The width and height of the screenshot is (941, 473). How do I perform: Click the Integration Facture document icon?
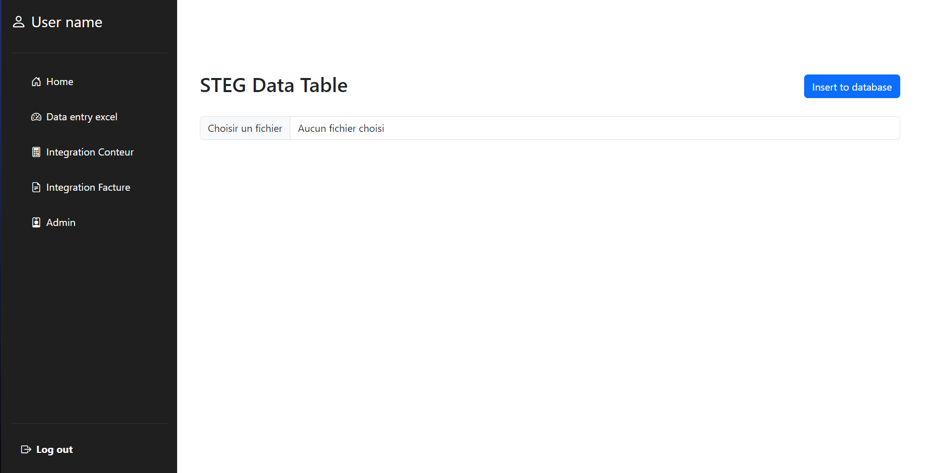(x=36, y=187)
